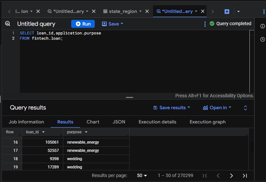Select wedding cell in row 19

coord(96,167)
